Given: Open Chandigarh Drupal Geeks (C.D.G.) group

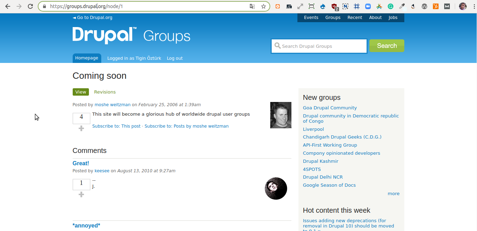Looking at the screenshot, I should click(x=342, y=137).
